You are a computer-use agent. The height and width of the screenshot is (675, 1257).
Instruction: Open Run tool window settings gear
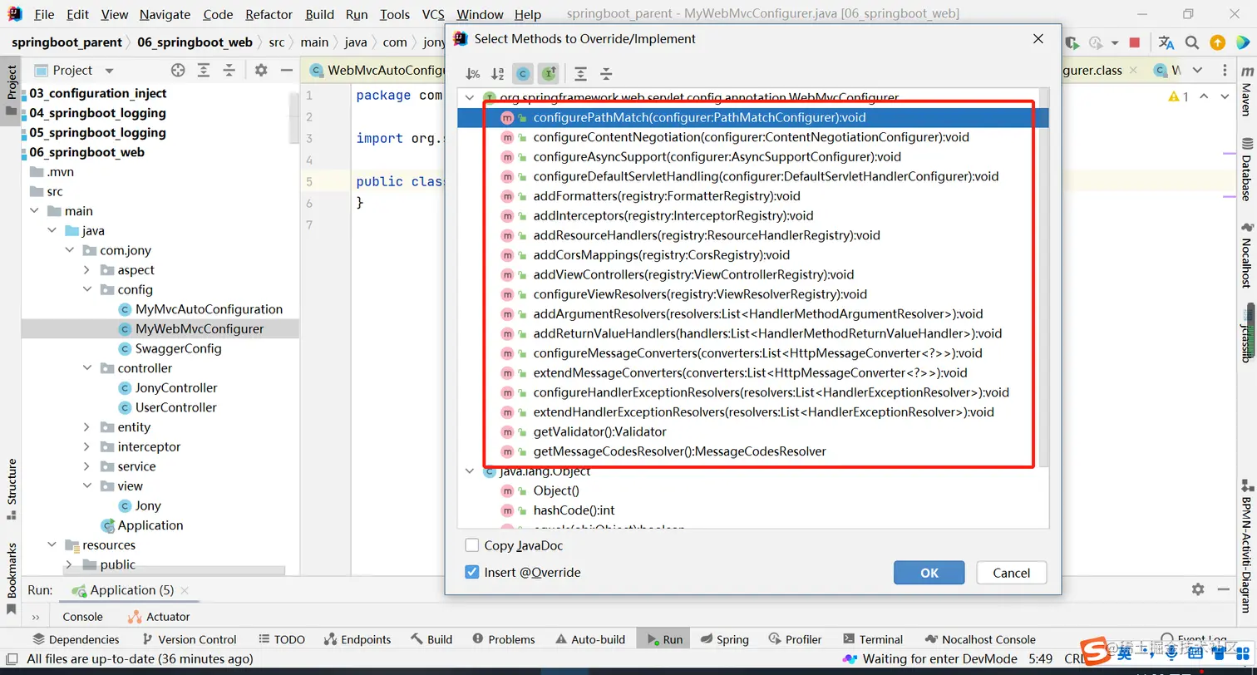coord(1198,589)
